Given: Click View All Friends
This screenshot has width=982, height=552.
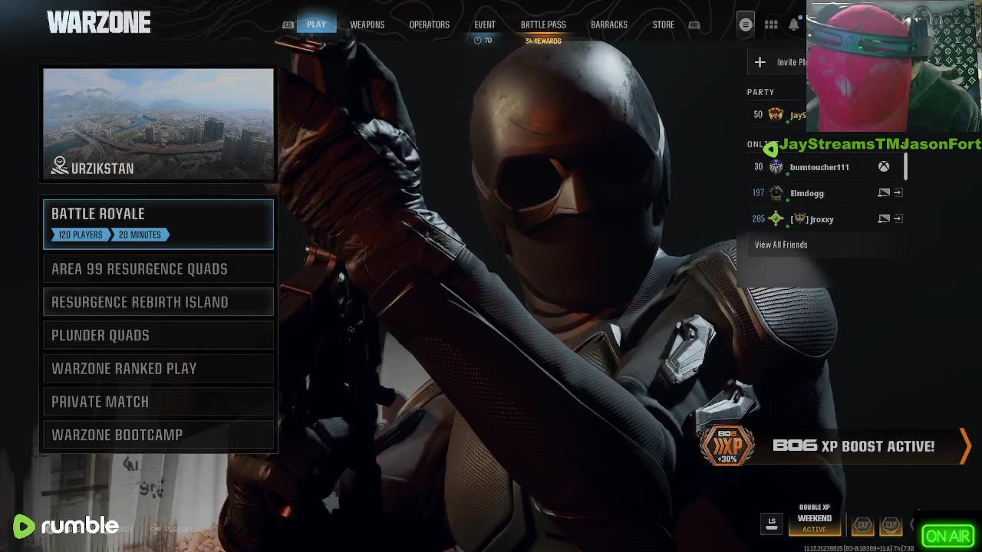Looking at the screenshot, I should pyautogui.click(x=781, y=245).
